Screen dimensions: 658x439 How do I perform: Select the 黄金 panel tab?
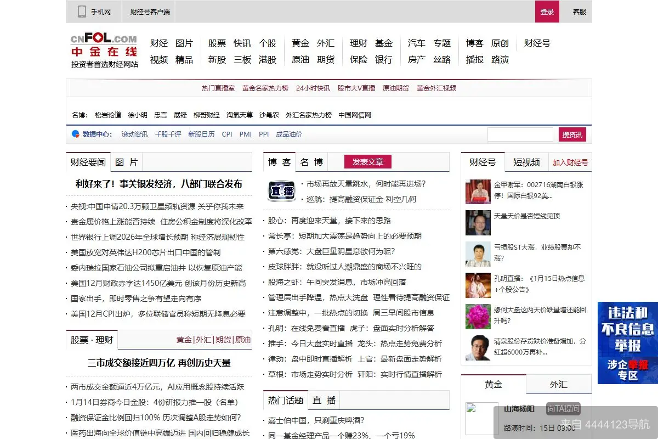(493, 384)
